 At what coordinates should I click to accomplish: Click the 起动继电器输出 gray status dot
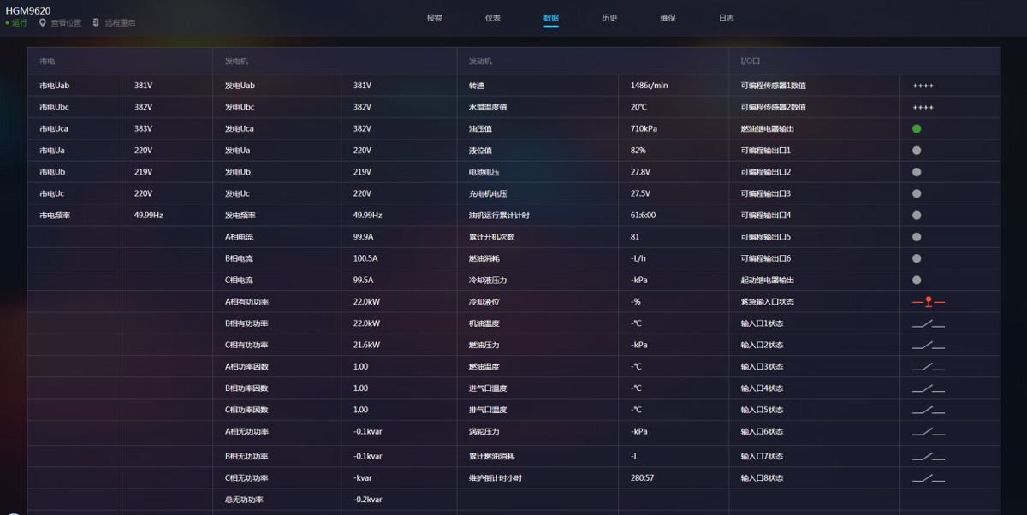click(917, 280)
